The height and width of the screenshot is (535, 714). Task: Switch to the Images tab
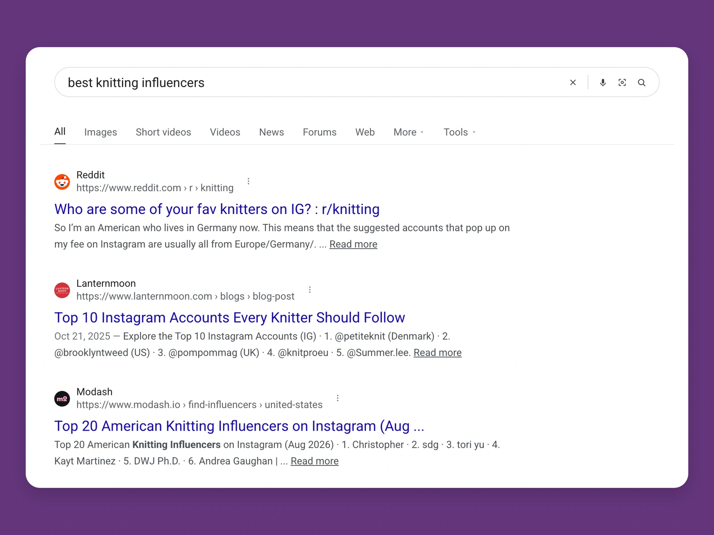tap(100, 132)
